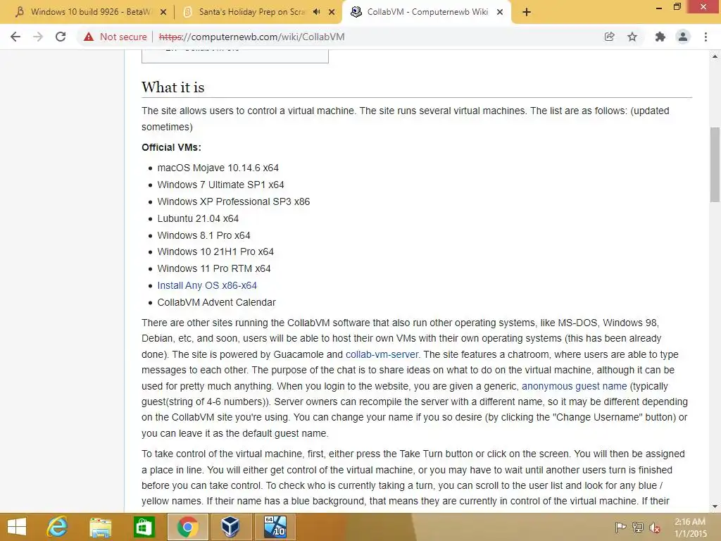The height and width of the screenshot is (541, 721).
Task: Click Lubuntu 21.04 x64 list entry
Action: point(198,218)
